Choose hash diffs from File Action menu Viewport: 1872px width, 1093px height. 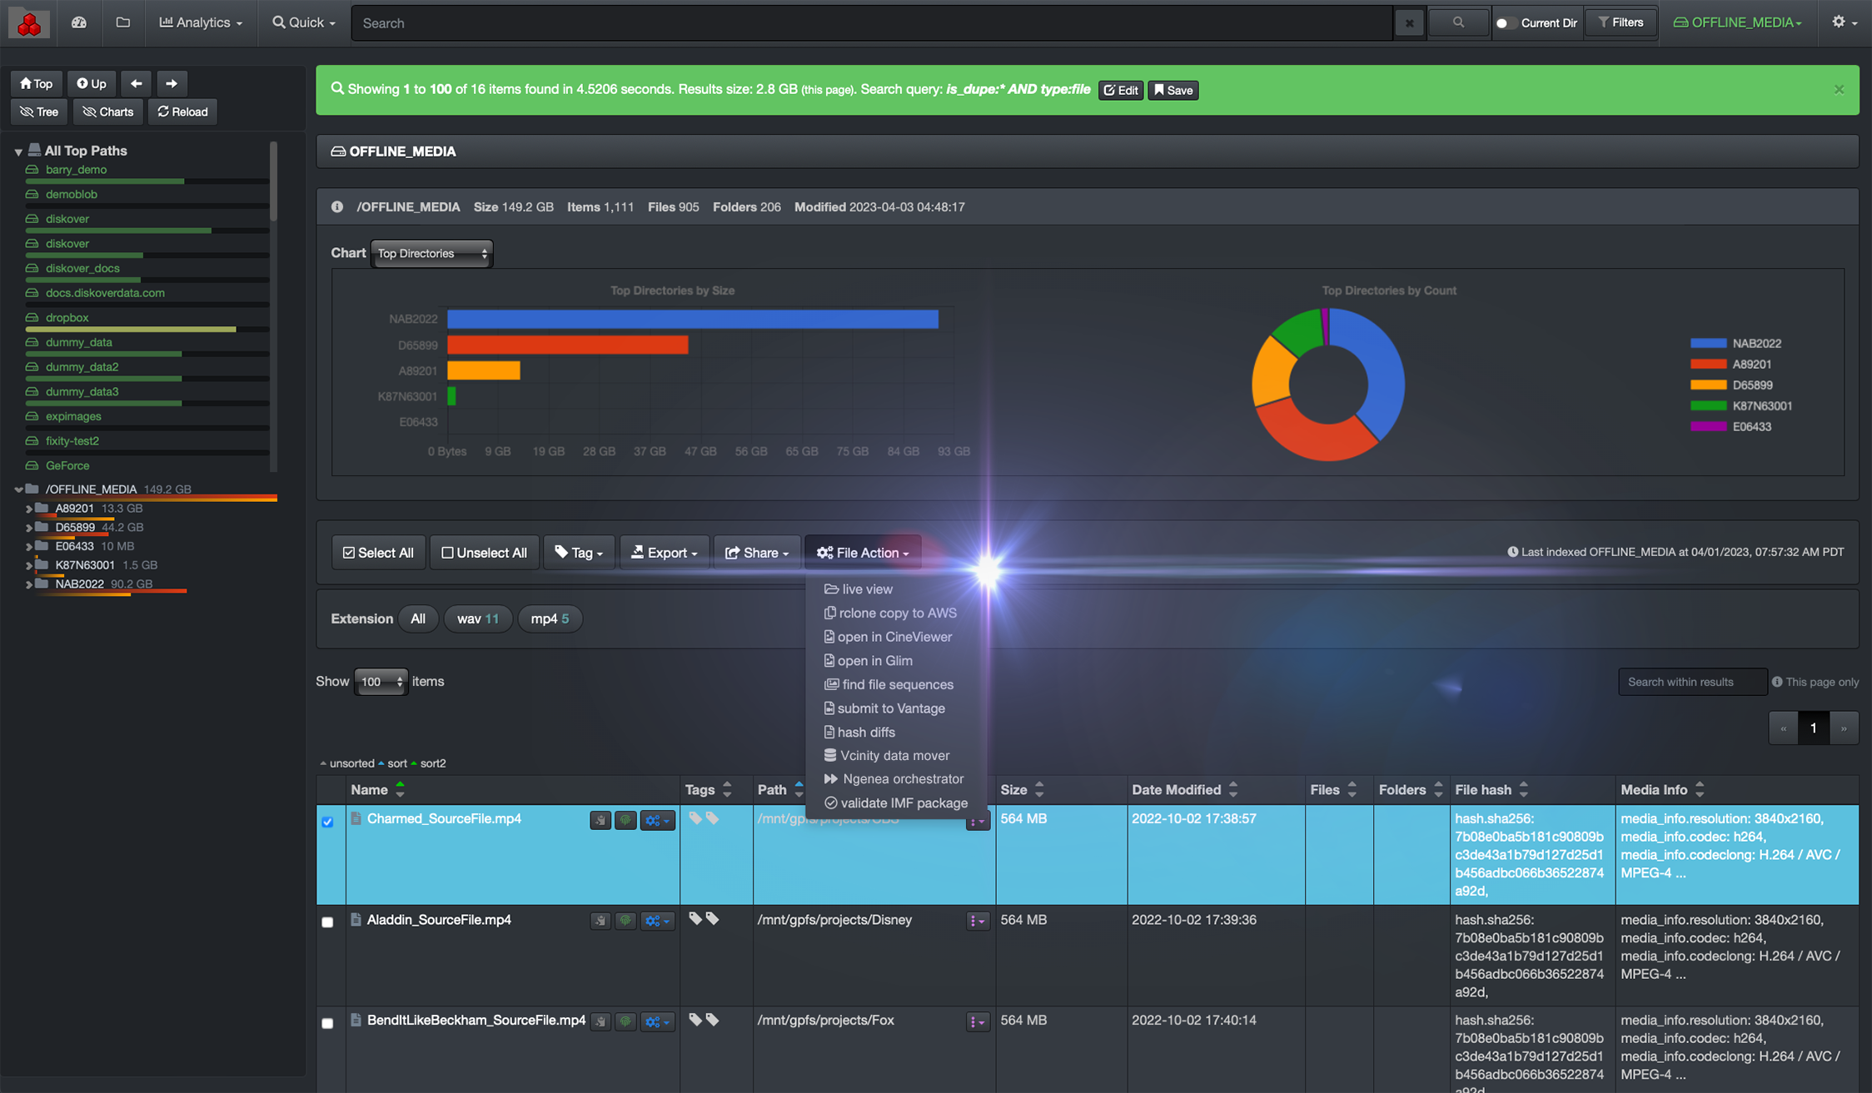click(867, 732)
